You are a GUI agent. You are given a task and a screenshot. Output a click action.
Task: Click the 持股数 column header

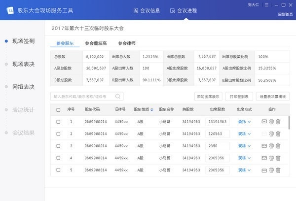(188, 109)
